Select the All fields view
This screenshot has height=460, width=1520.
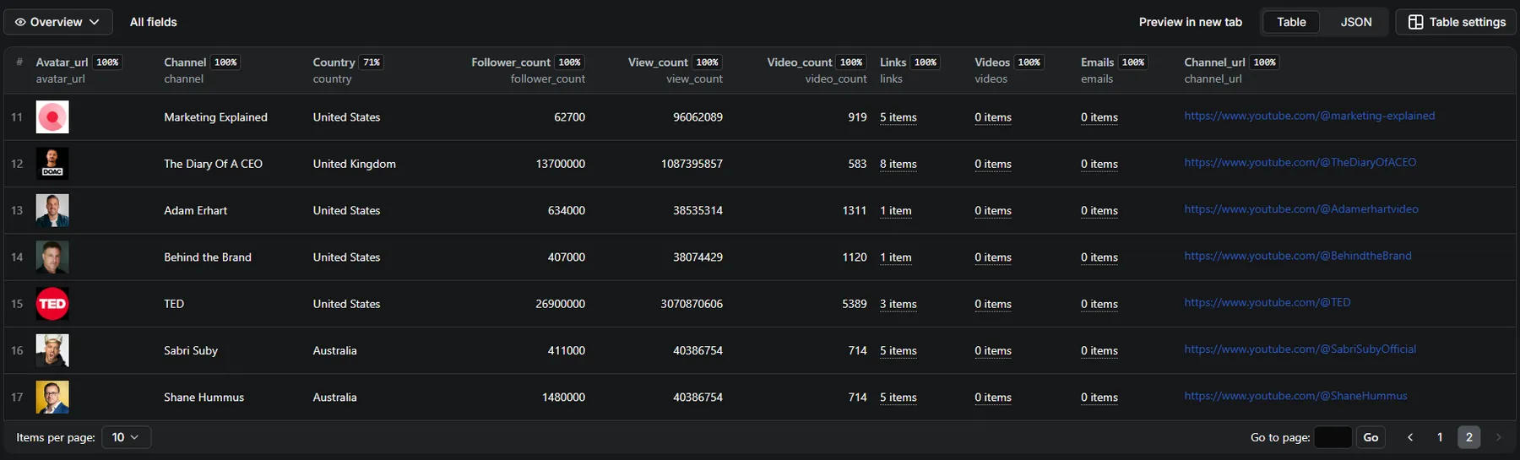(x=153, y=22)
